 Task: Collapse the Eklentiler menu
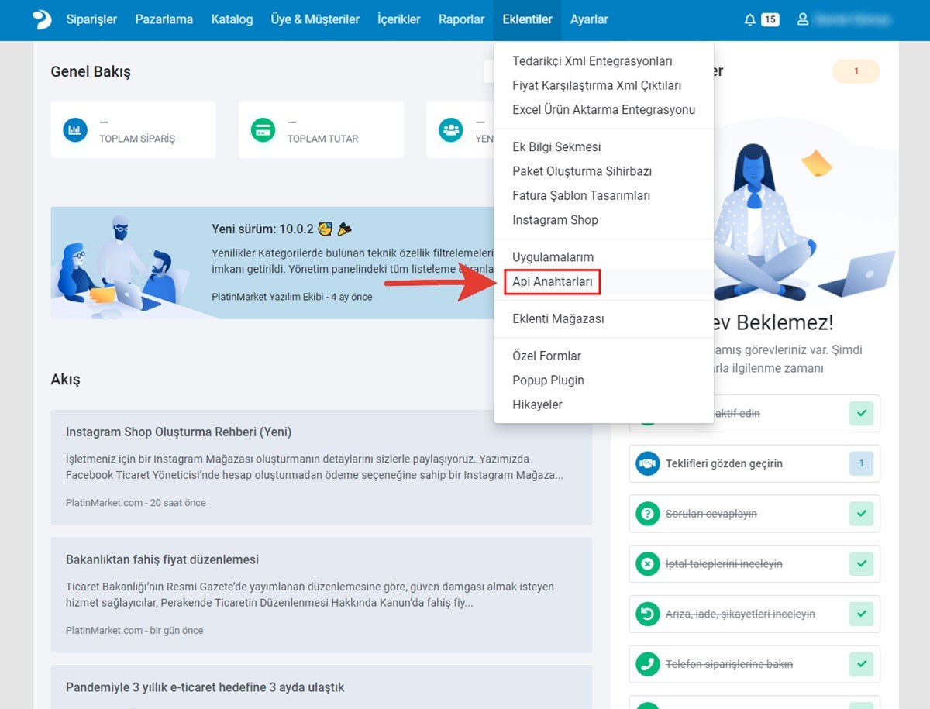(527, 19)
